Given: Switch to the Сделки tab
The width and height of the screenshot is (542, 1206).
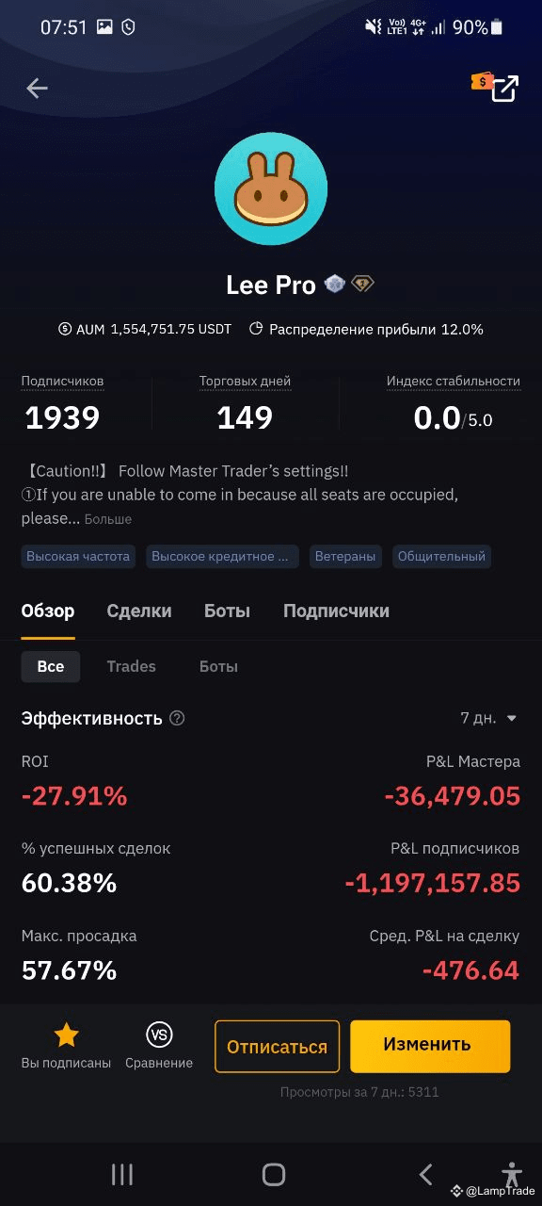Looking at the screenshot, I should [139, 611].
